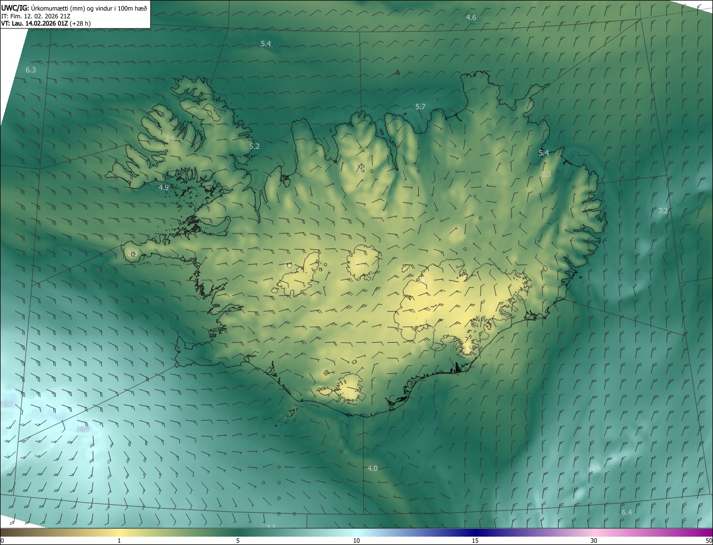Click the colour scale tick label 1
The image size is (713, 545).
point(119,541)
